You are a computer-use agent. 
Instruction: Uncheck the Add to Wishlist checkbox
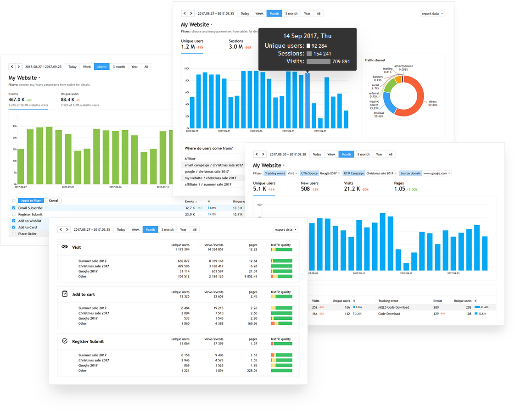(x=14, y=221)
